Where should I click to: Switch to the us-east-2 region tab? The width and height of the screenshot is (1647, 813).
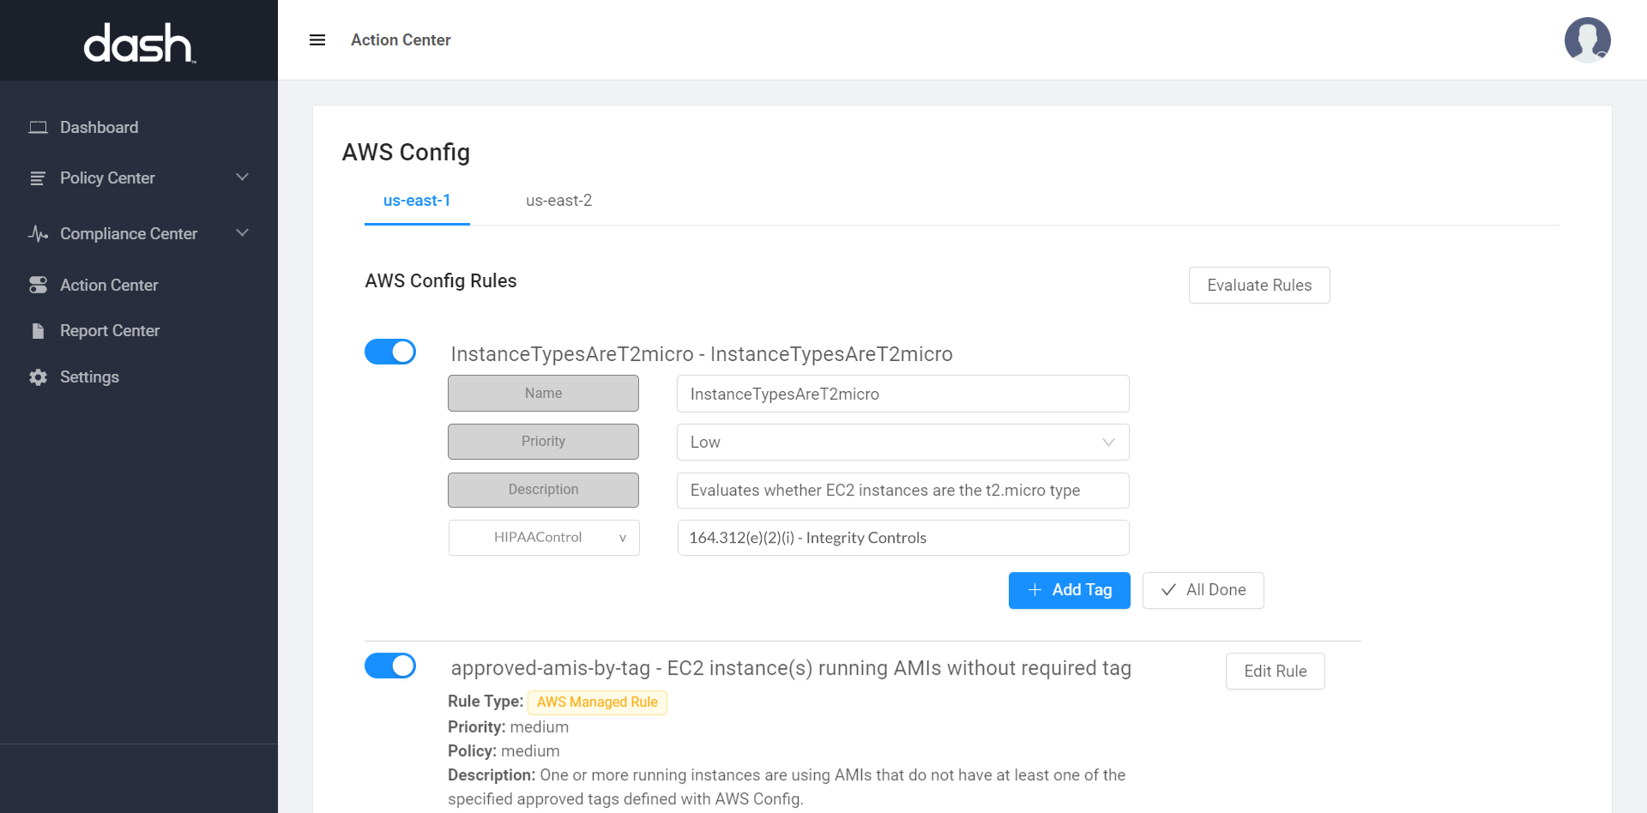(x=558, y=201)
